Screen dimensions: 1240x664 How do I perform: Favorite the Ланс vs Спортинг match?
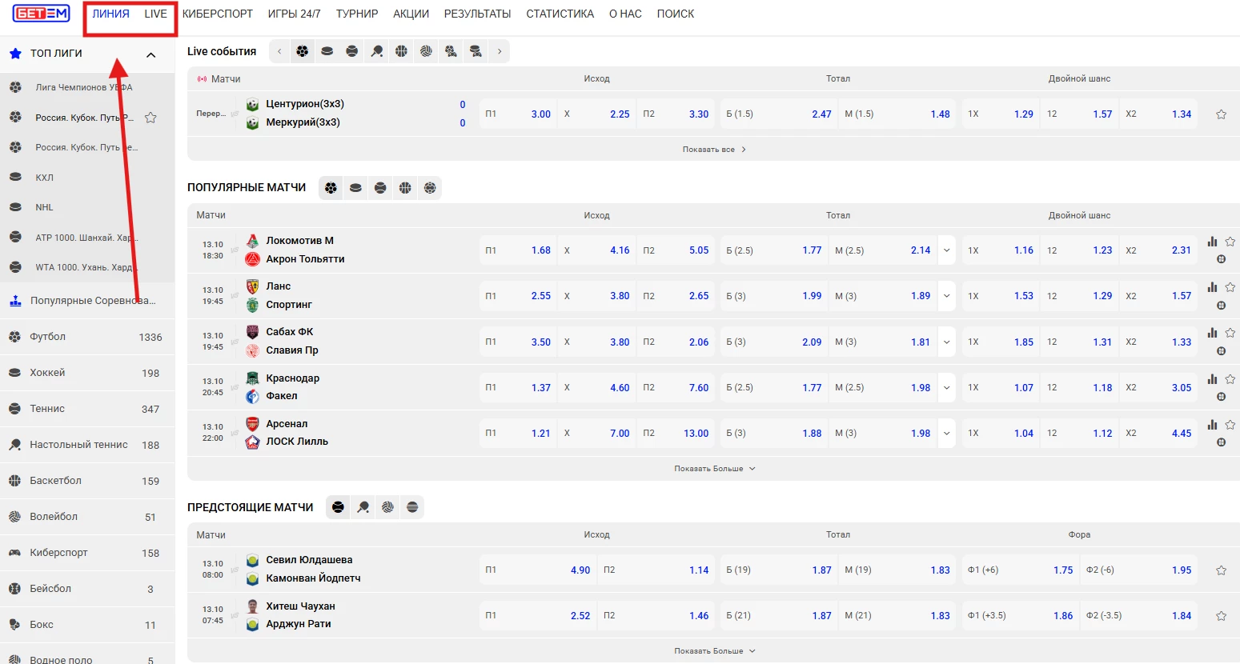tap(1230, 287)
